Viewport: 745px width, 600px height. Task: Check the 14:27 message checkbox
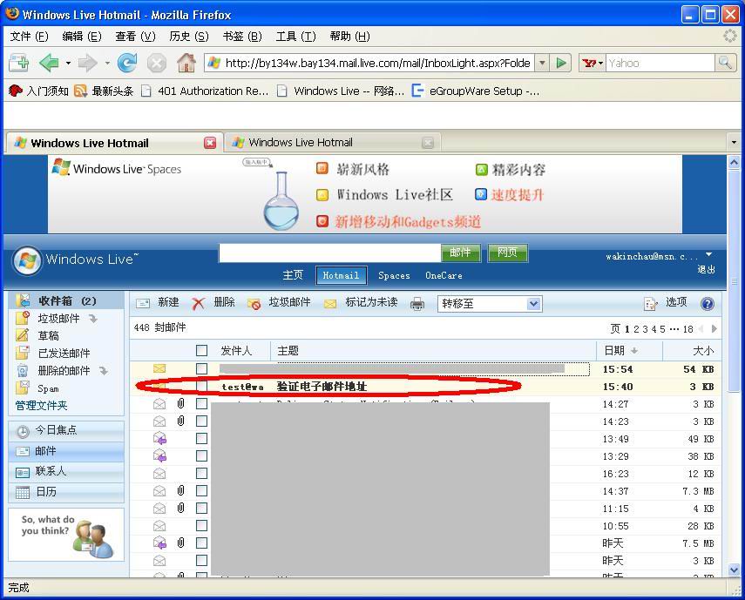click(x=201, y=403)
